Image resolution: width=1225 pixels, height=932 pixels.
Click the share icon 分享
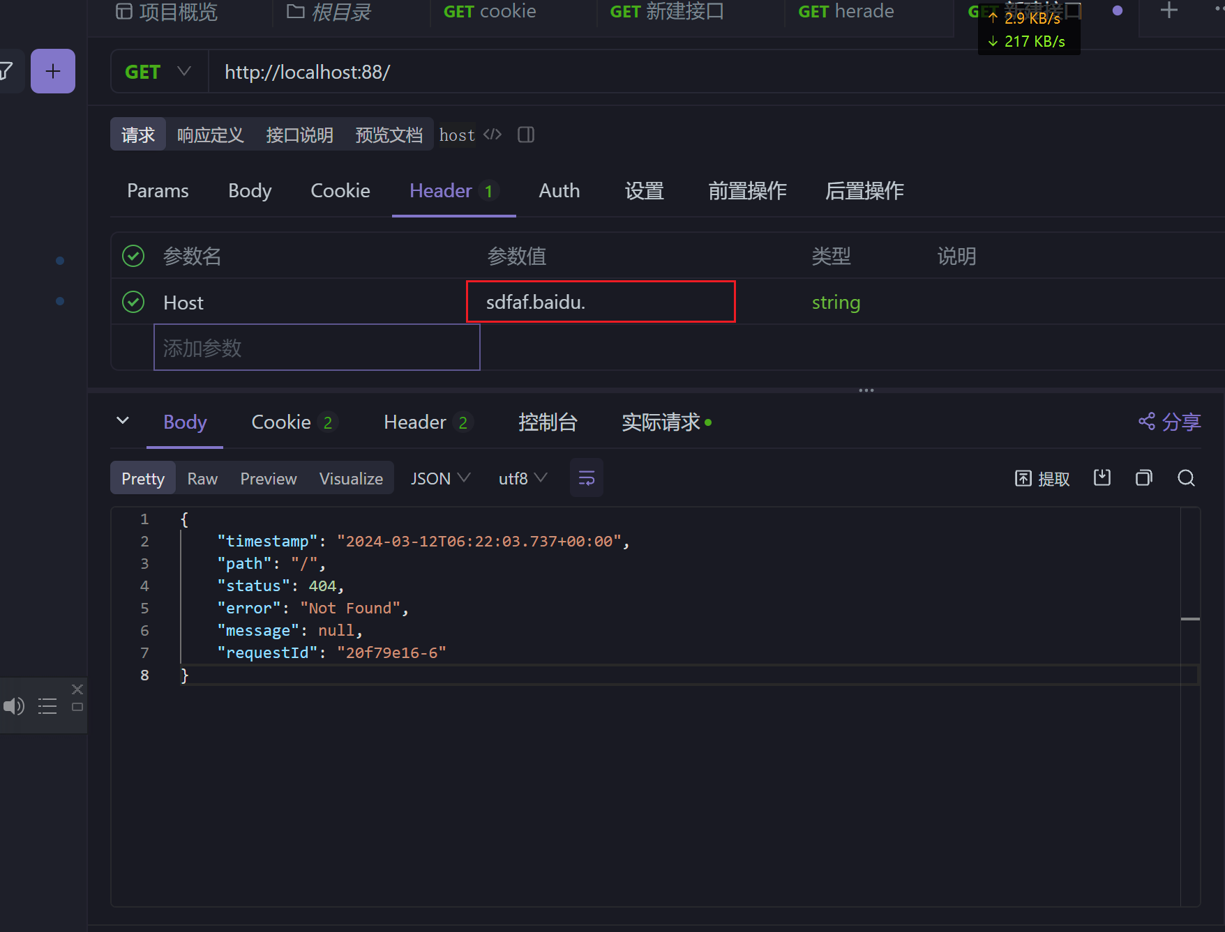coord(1170,422)
